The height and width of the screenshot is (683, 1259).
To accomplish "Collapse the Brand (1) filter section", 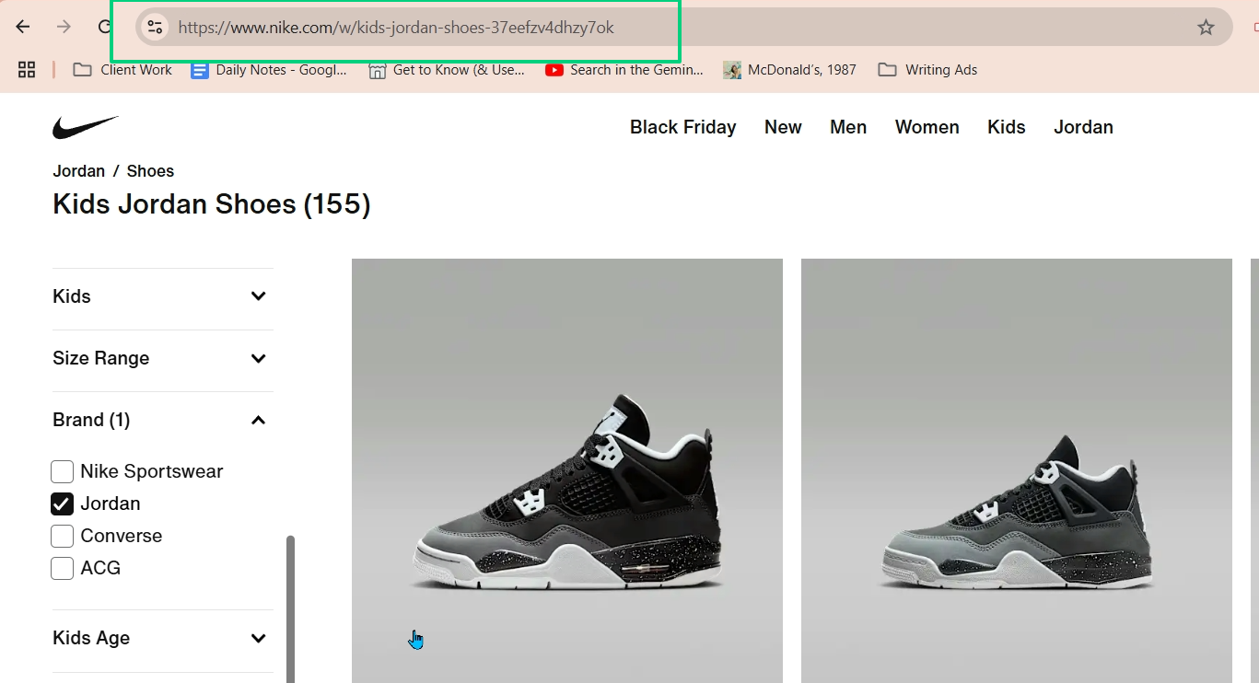I will click(162, 420).
